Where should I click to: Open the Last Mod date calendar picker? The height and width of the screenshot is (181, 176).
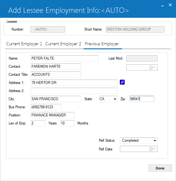[152, 67]
